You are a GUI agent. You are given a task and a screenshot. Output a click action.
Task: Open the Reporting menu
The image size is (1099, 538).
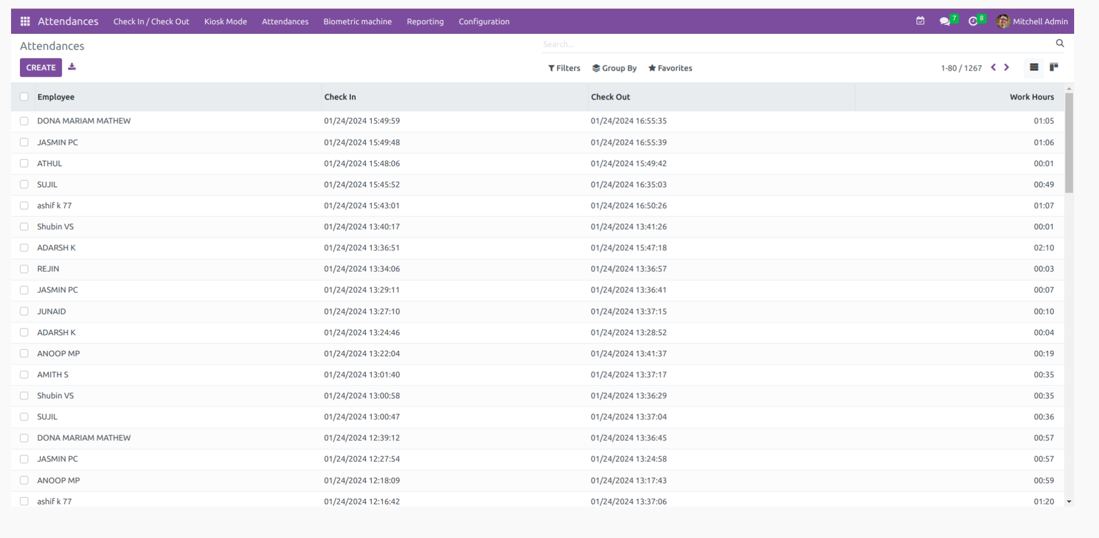click(x=424, y=22)
